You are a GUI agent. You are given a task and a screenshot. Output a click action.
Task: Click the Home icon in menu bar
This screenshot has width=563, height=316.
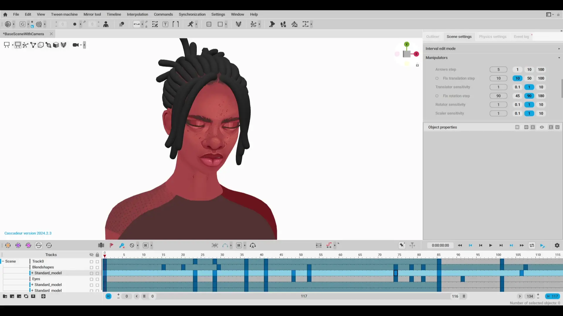tap(5, 14)
